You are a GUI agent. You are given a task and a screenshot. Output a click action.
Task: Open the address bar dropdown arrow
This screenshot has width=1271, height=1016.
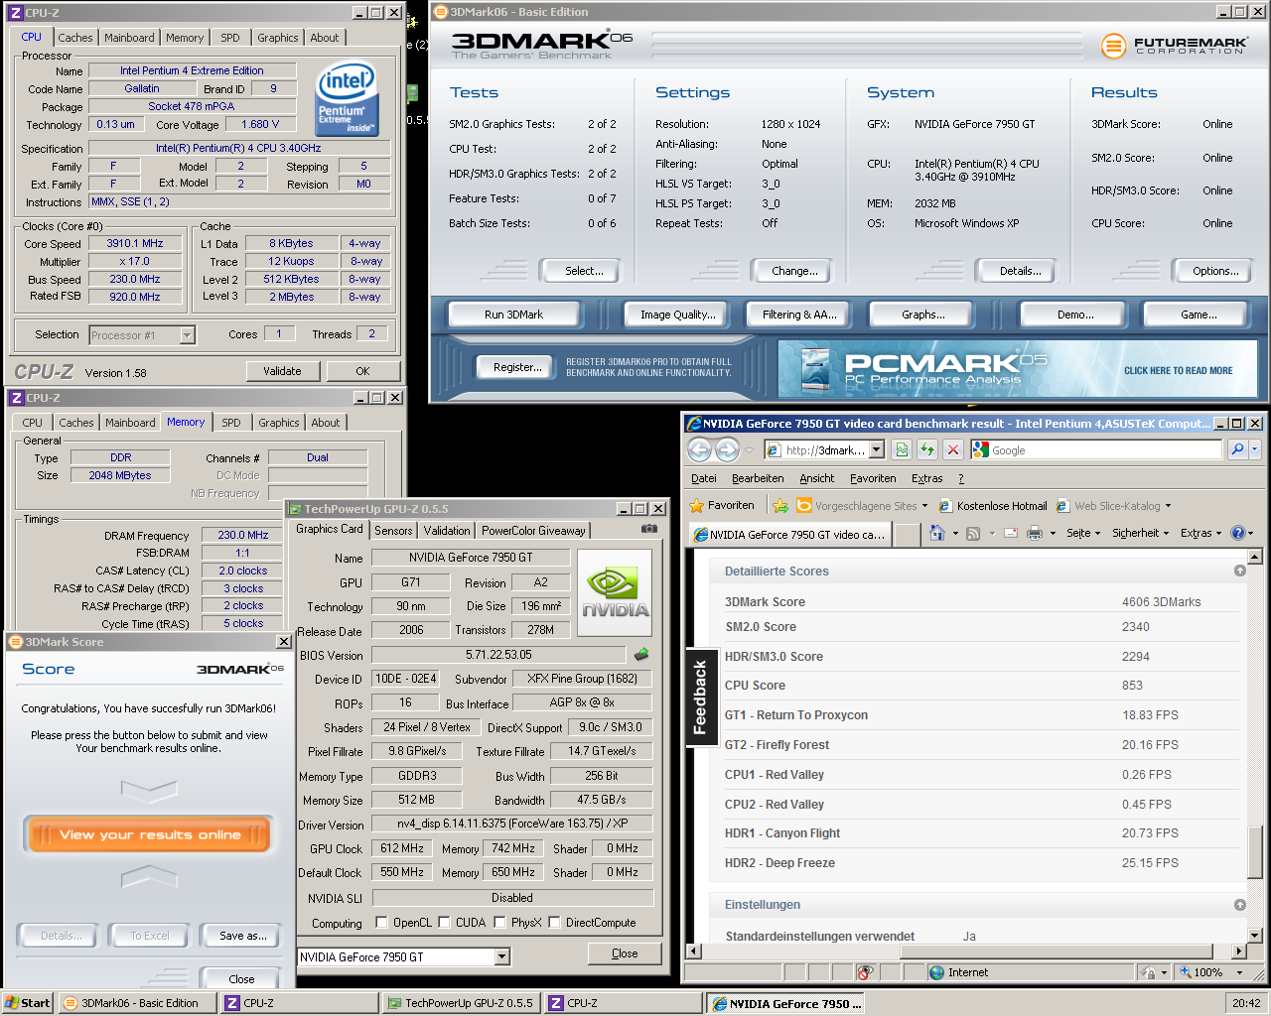pos(876,449)
